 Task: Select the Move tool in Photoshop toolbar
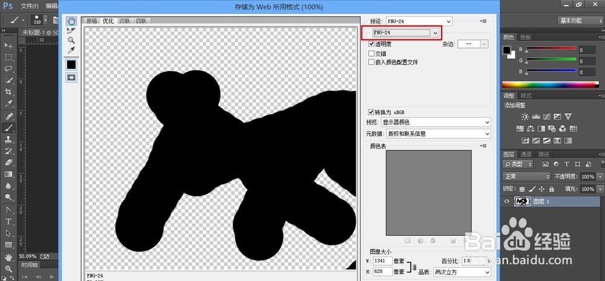(8, 45)
